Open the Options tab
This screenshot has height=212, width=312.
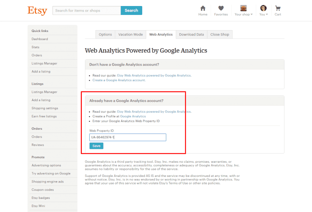105,34
